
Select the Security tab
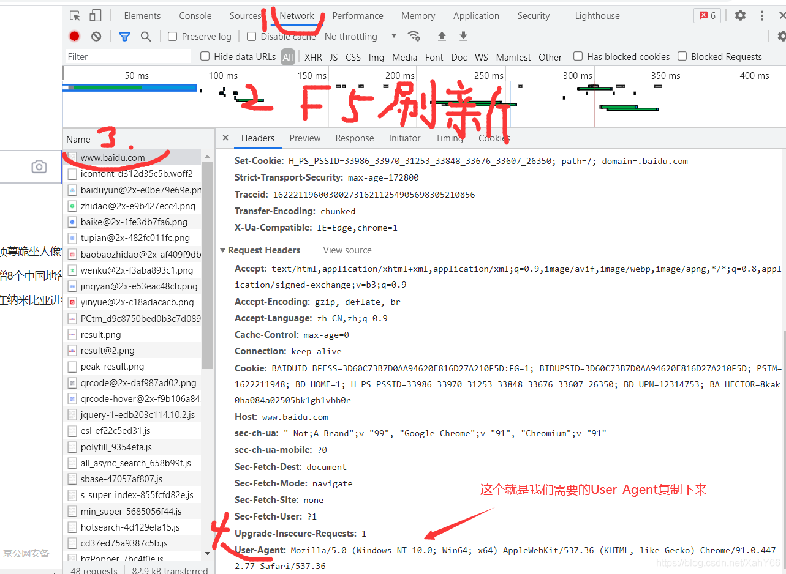[x=534, y=16]
